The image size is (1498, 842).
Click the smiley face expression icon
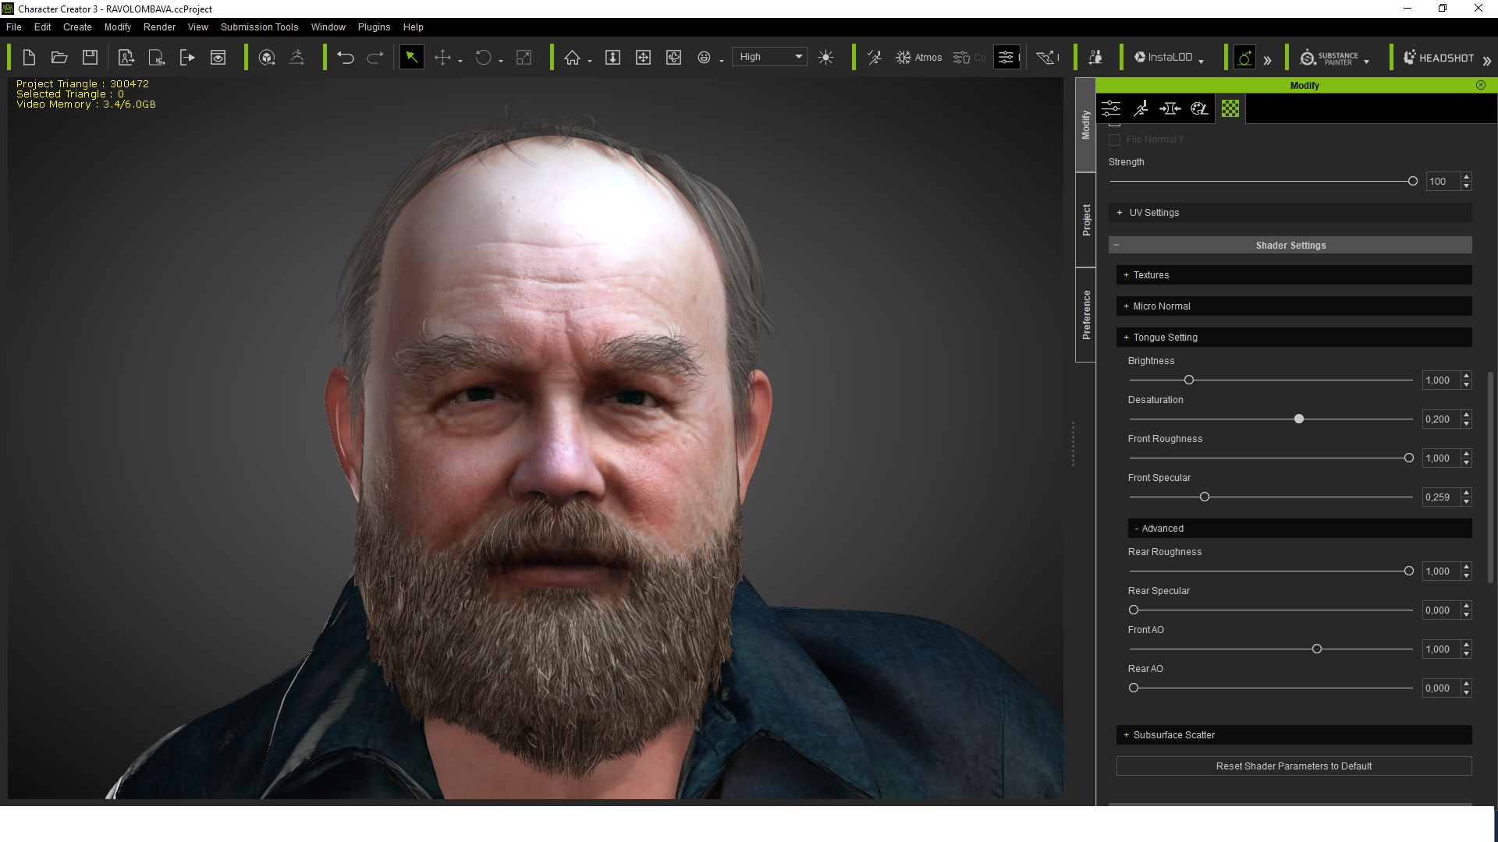pos(704,57)
